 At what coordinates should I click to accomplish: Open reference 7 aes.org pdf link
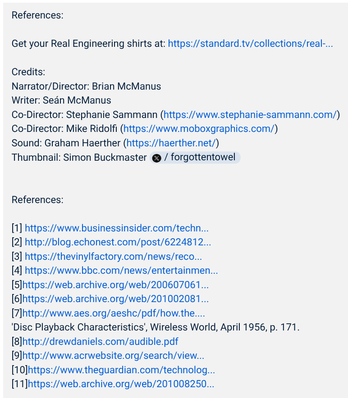pos(114,313)
